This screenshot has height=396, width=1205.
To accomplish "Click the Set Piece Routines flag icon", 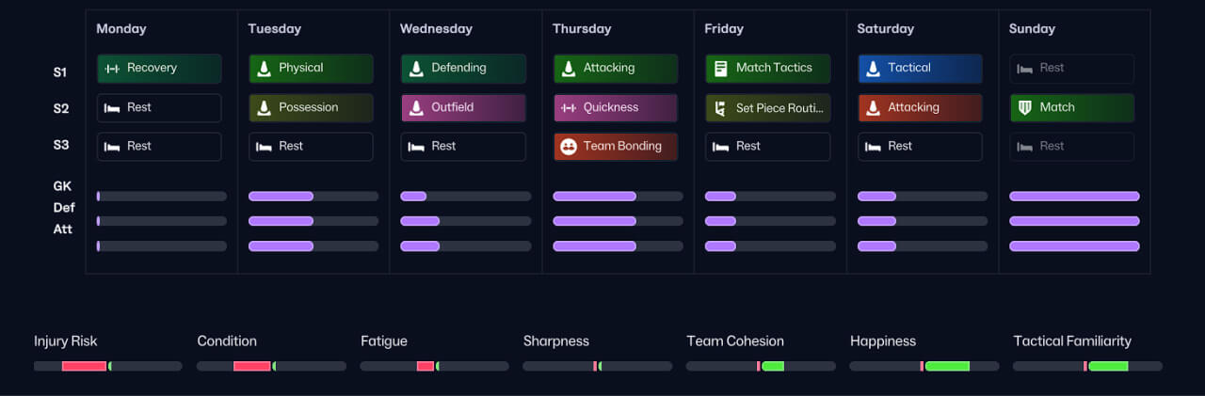I will tap(721, 108).
